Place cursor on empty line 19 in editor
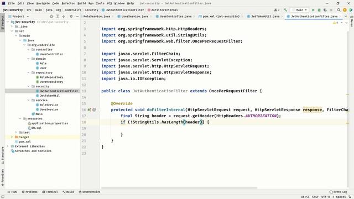354x199 pixels. [223, 128]
